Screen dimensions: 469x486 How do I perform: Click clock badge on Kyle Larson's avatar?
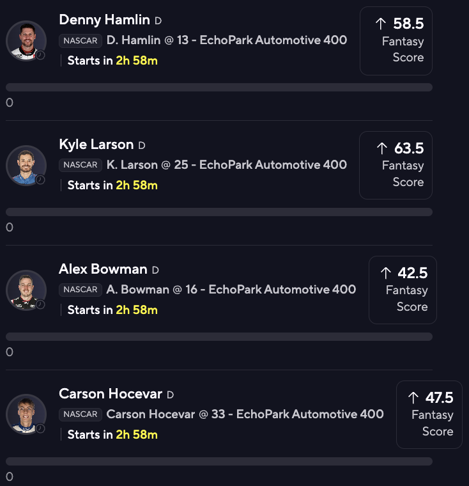[x=40, y=180]
